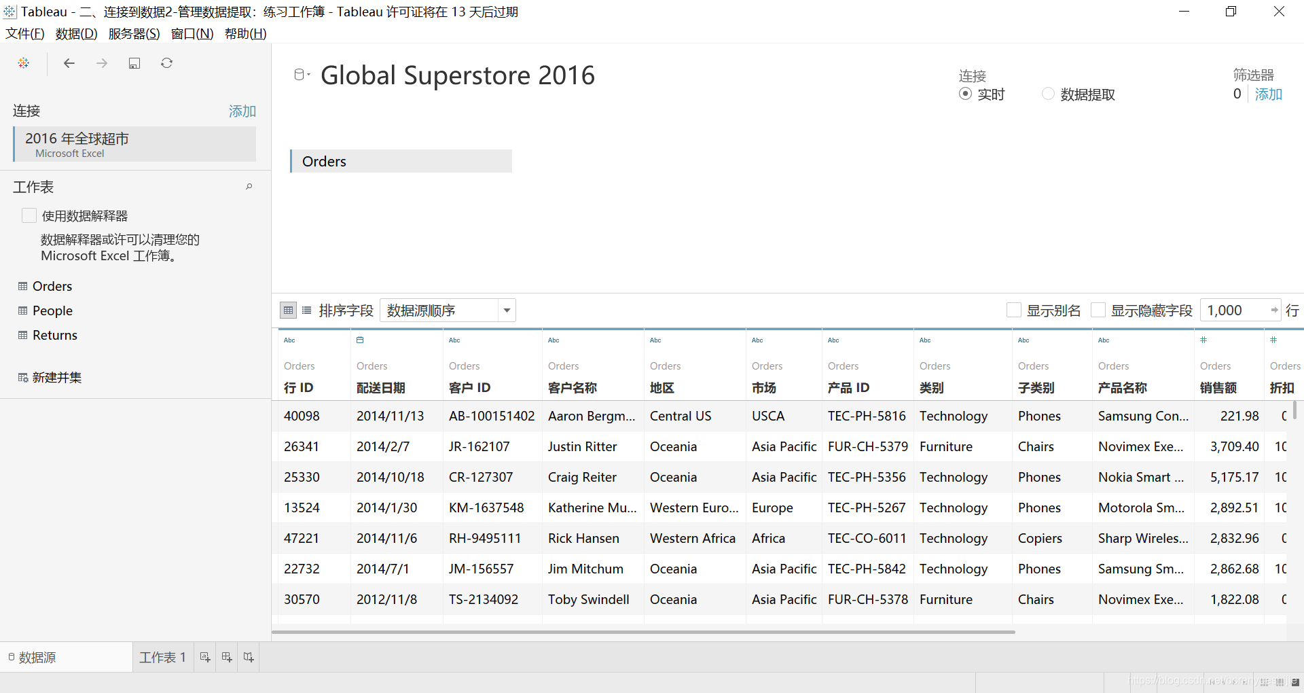Open the 服务器(S) menu

click(134, 33)
